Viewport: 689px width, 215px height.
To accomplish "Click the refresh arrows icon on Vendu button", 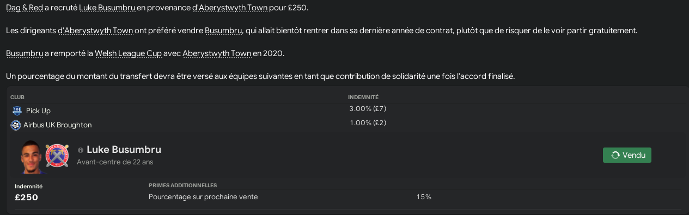I will (x=615, y=155).
